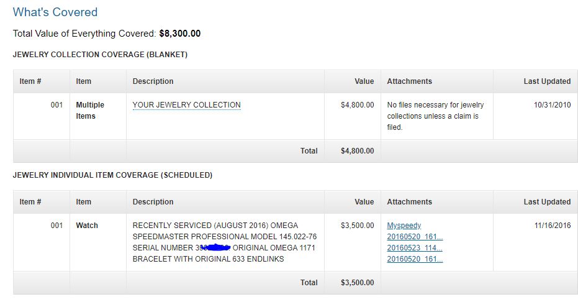Click the 10/31/2010 last updated date

(x=552, y=105)
